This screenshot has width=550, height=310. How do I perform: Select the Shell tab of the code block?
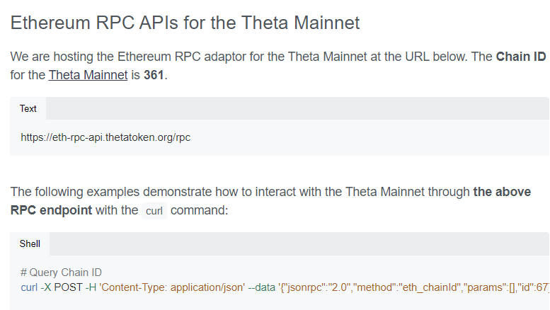(30, 243)
